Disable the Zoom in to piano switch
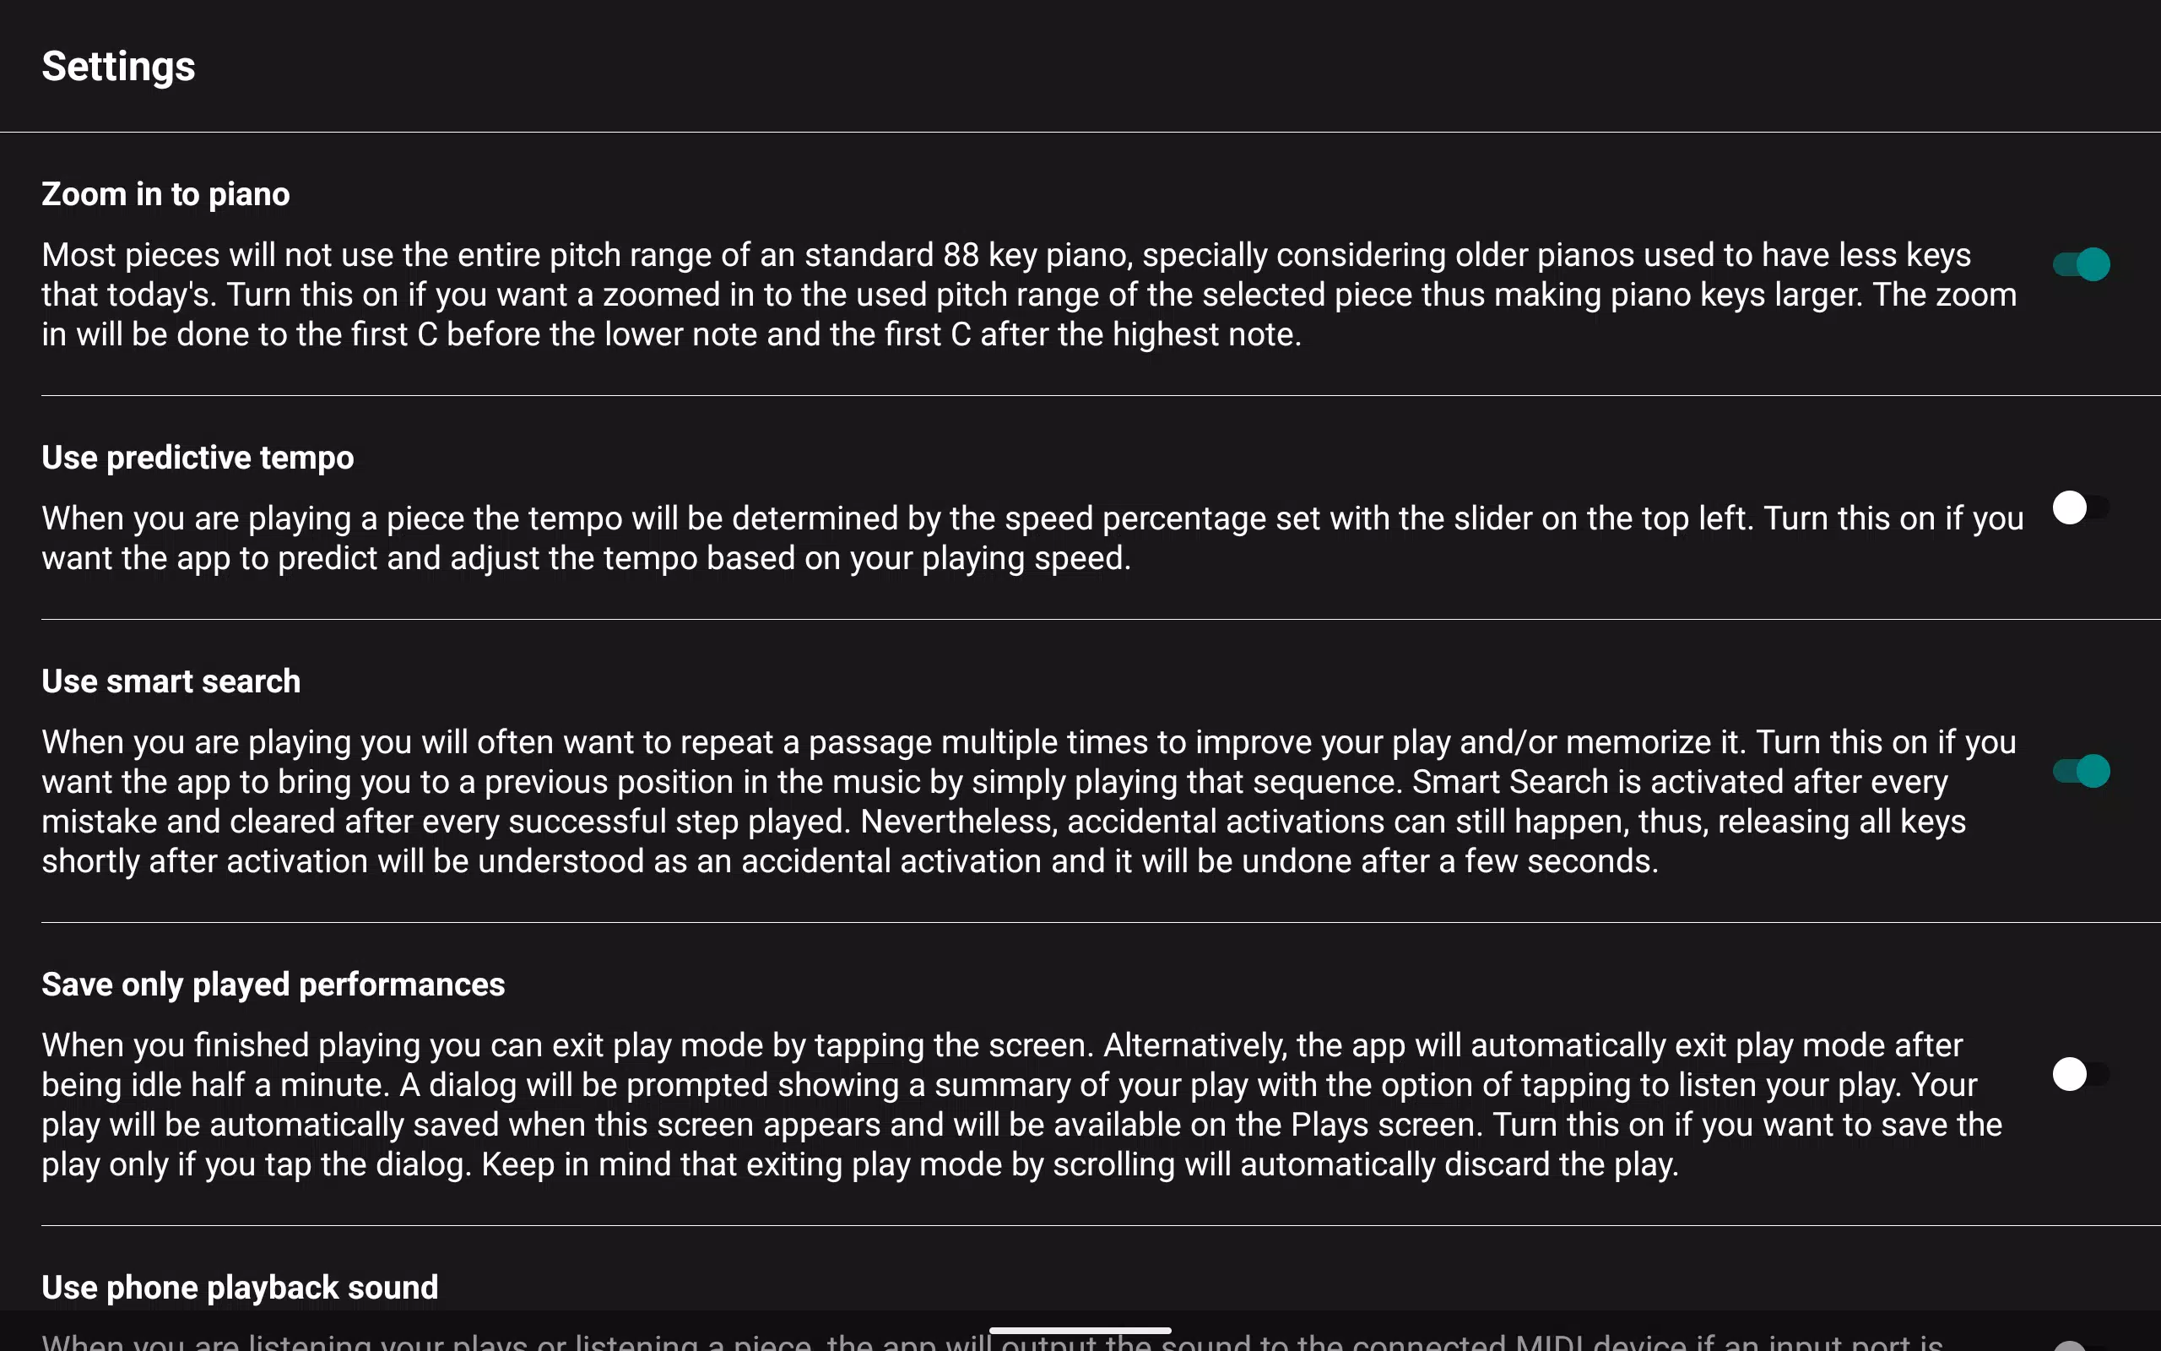Screen dimensions: 2161x1351 (x=2081, y=264)
